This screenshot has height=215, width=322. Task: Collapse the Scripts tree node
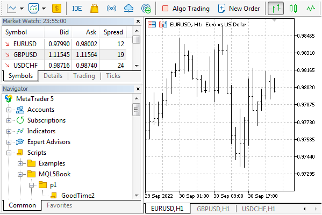pos(9,153)
